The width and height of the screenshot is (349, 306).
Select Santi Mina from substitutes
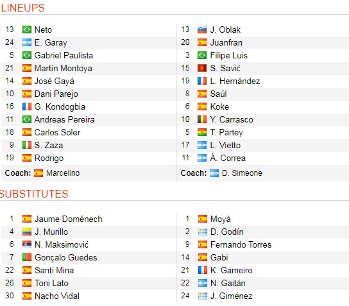click(x=54, y=270)
